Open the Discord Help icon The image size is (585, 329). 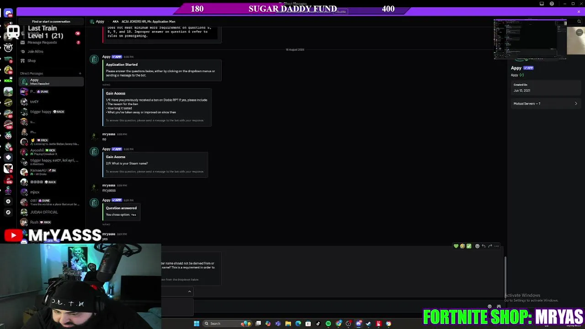[552, 4]
